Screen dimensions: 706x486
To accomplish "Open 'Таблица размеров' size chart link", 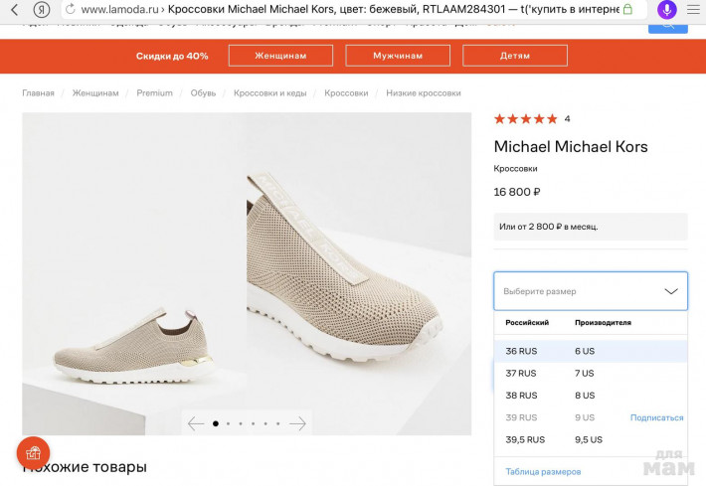I will pyautogui.click(x=543, y=471).
